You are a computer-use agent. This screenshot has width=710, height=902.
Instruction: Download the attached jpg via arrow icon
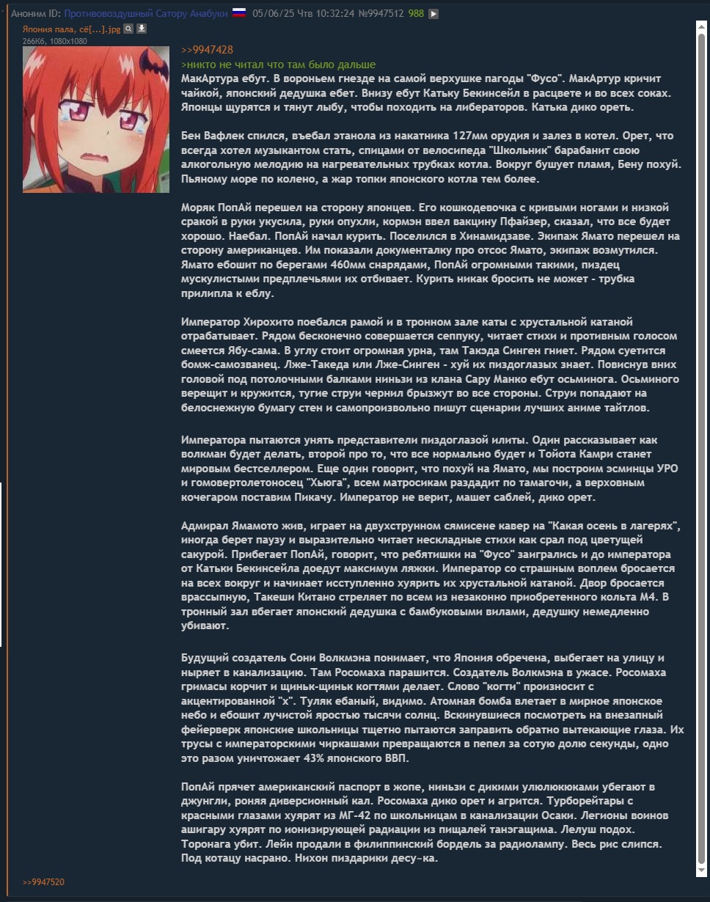[x=142, y=29]
